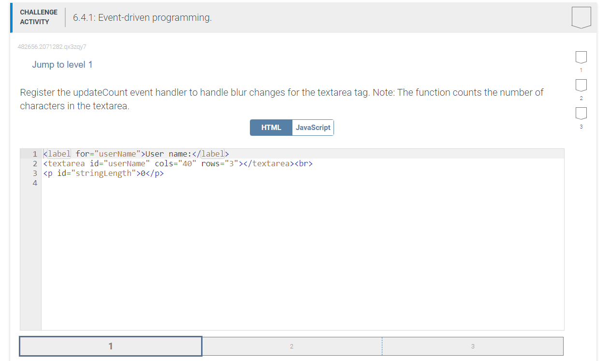Click the title 6.4.1: Event-driven programming

pos(142,18)
